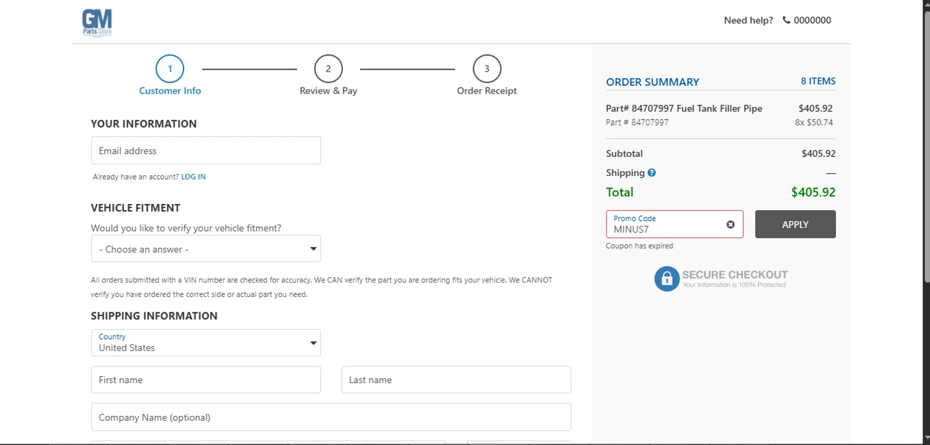Viewport: 930px width, 445px height.
Task: Click the First name field
Action: pyautogui.click(x=206, y=380)
